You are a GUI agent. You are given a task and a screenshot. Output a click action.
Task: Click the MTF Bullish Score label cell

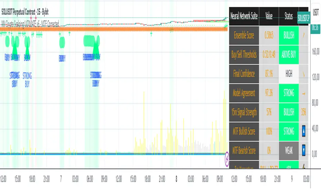click(244, 131)
